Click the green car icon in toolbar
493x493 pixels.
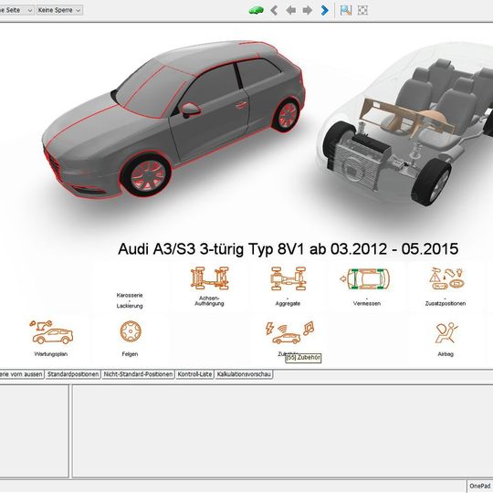(x=256, y=10)
